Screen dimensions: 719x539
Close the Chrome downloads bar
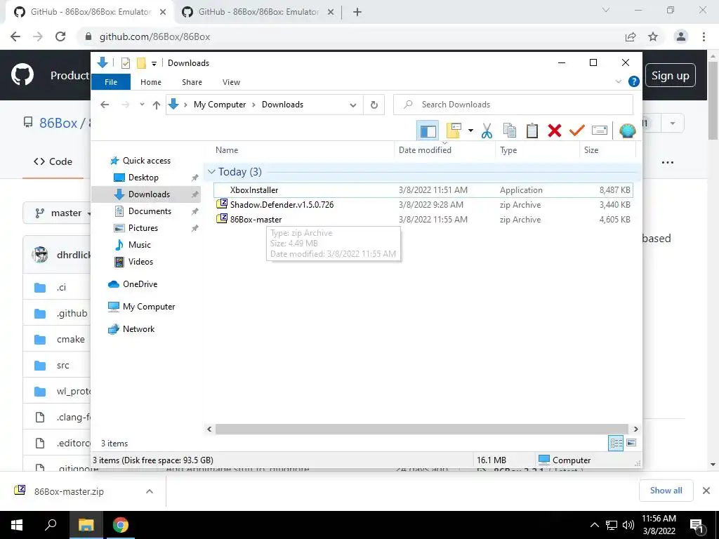pyautogui.click(x=706, y=491)
